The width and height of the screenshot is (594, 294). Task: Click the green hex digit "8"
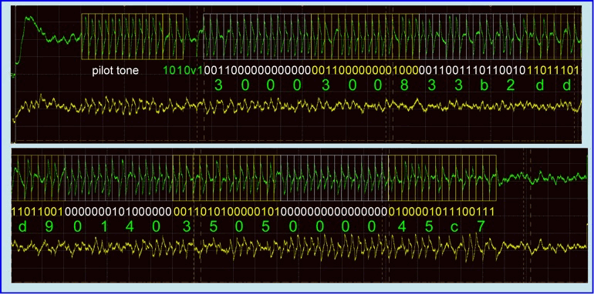(404, 85)
